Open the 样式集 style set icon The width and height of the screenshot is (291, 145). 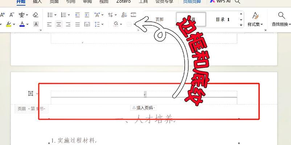pos(255,16)
